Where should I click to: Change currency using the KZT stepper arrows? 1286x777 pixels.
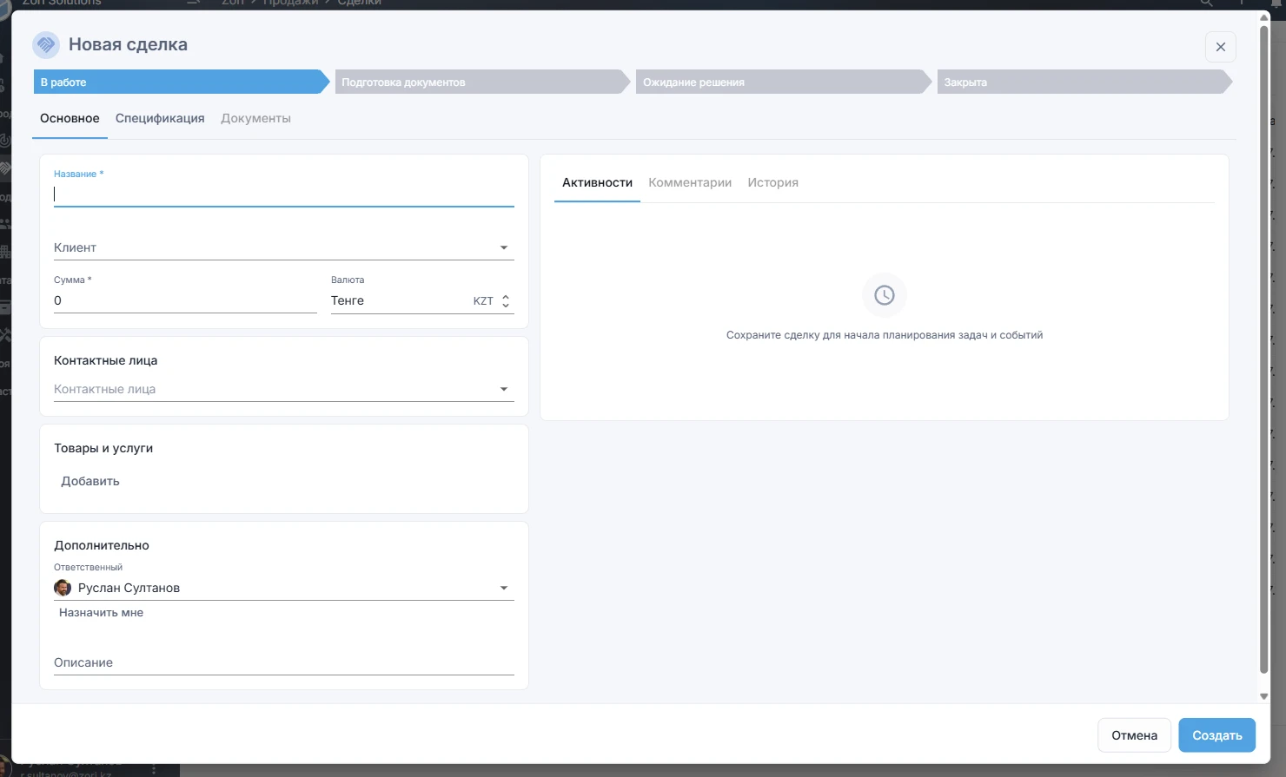point(506,301)
